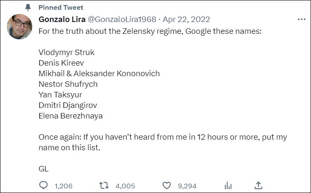Viewport: 311px width, 193px height.
Task: Click the 1,206 replies count
Action: click(x=64, y=185)
